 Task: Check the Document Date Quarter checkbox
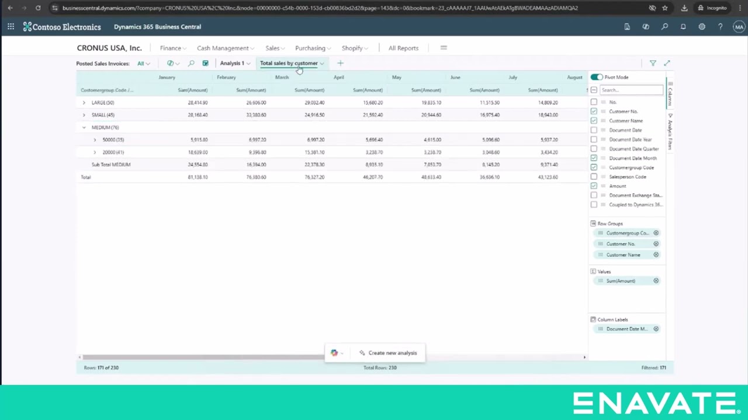594,149
